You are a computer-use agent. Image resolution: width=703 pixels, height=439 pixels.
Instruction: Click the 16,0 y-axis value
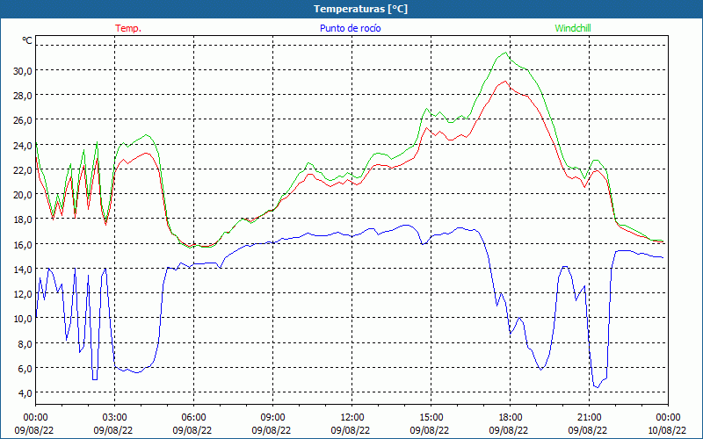pos(23,244)
